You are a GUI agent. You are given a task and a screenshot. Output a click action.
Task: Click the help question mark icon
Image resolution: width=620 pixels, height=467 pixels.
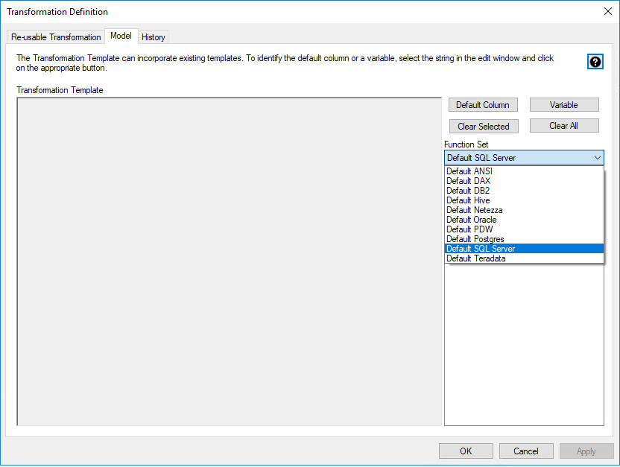point(595,62)
